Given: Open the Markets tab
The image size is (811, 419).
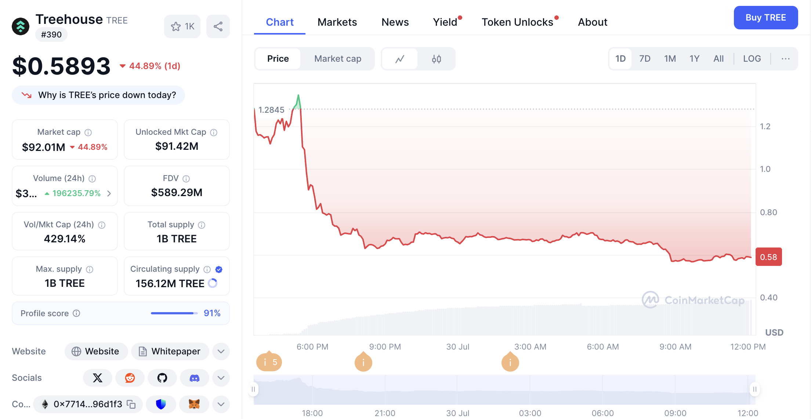Looking at the screenshot, I should click(337, 22).
